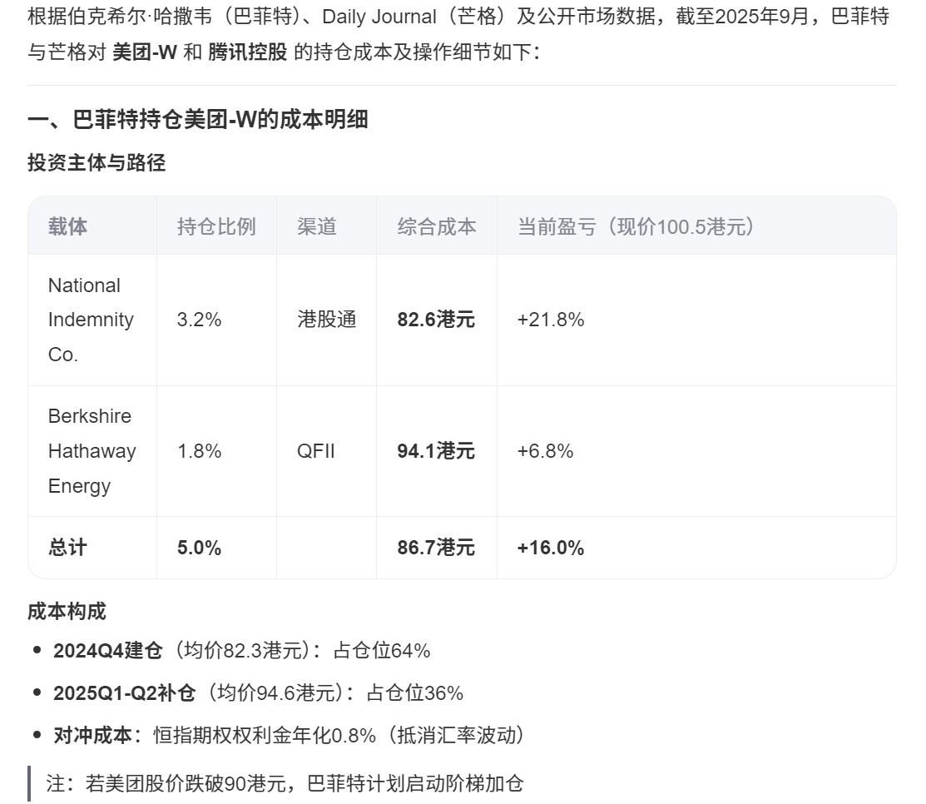This screenshot has width=926, height=804.
Task: Click the QFII channel cell
Action: [x=316, y=451]
